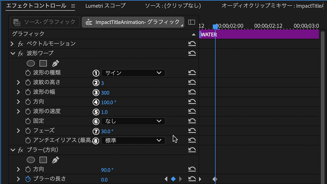This screenshot has width=327, height=184.
Task: Click the 方向 value 100.0° field
Action: 108,102
